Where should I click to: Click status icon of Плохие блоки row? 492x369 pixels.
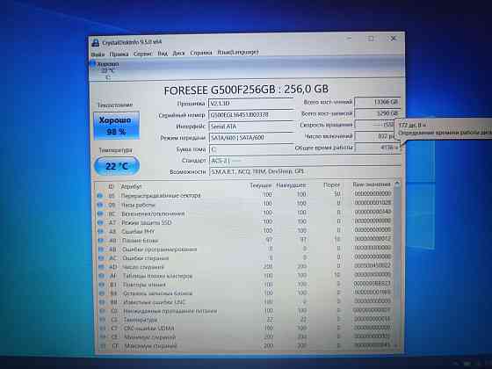[x=101, y=241]
